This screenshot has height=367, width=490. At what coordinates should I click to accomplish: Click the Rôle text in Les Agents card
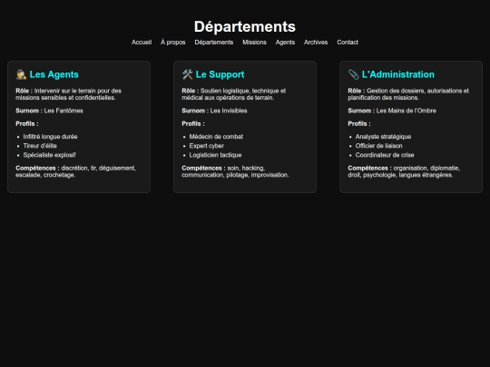pyautogui.click(x=68, y=94)
